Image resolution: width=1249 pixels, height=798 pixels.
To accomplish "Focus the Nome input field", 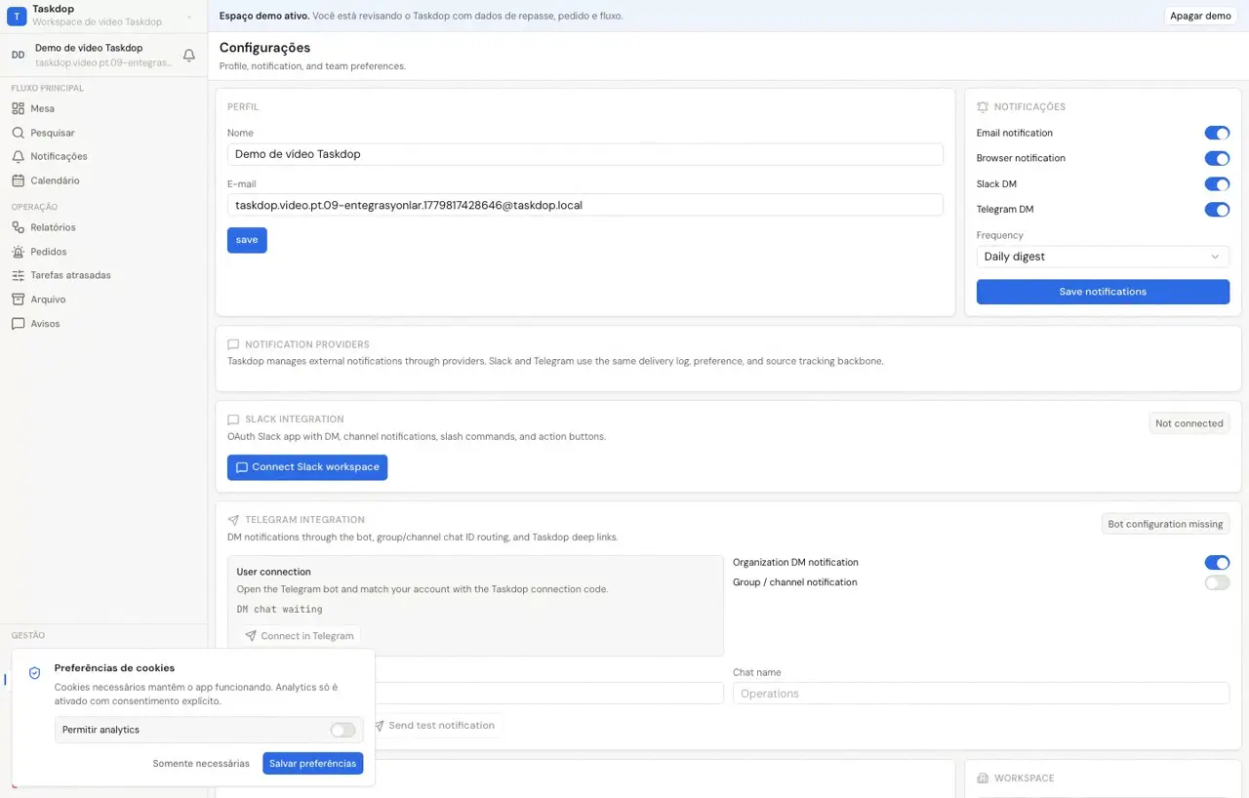I will tap(585, 154).
